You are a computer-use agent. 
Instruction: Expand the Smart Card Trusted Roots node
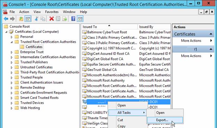point(11,98)
